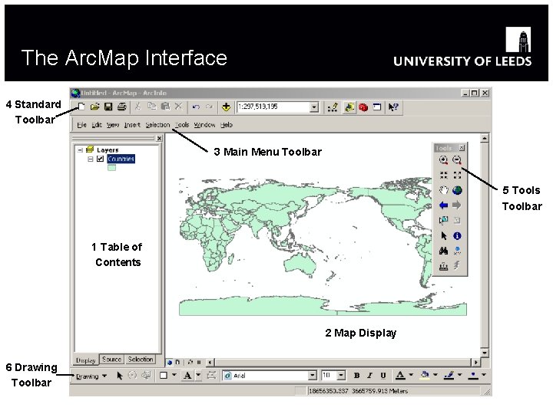The image size is (553, 414).
Task: Select the Zoom In tool
Action: (444, 160)
